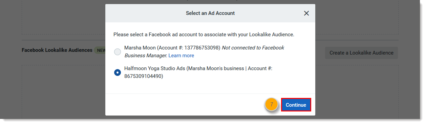Click the Please select a Facebook ad account text
This screenshot has height=124, width=425.
click(x=204, y=35)
